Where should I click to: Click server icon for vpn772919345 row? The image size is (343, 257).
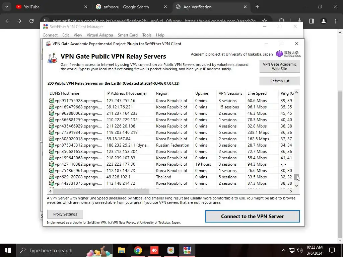(x=51, y=132)
